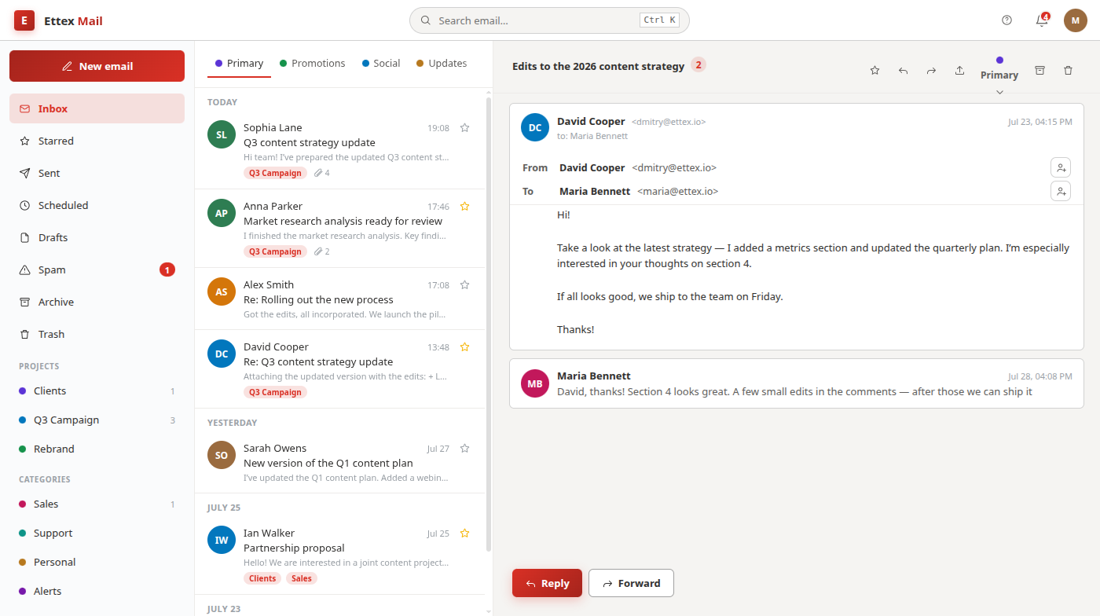Click the attachment icon on Anna Parker's email

click(x=318, y=251)
